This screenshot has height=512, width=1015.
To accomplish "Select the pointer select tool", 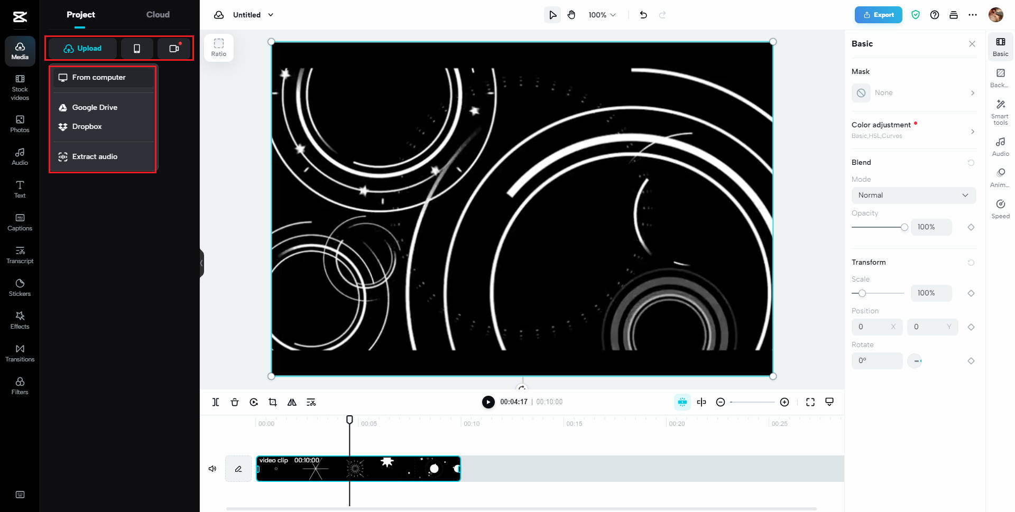I will click(552, 15).
